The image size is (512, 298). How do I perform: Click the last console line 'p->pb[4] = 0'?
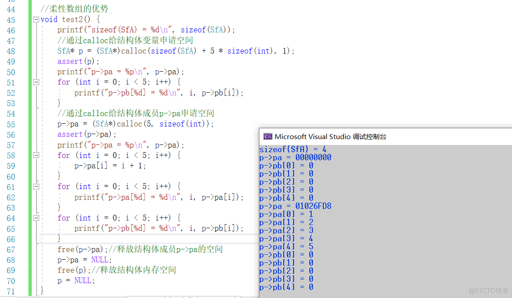point(286,287)
